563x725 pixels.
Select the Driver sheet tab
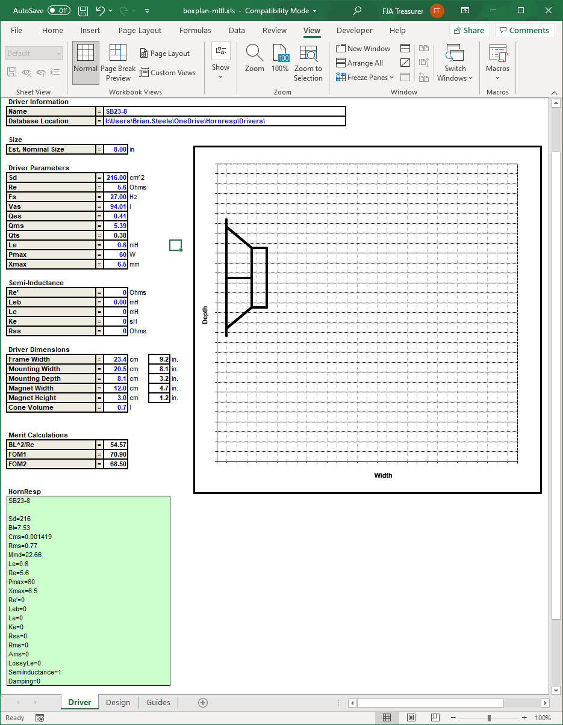point(80,702)
